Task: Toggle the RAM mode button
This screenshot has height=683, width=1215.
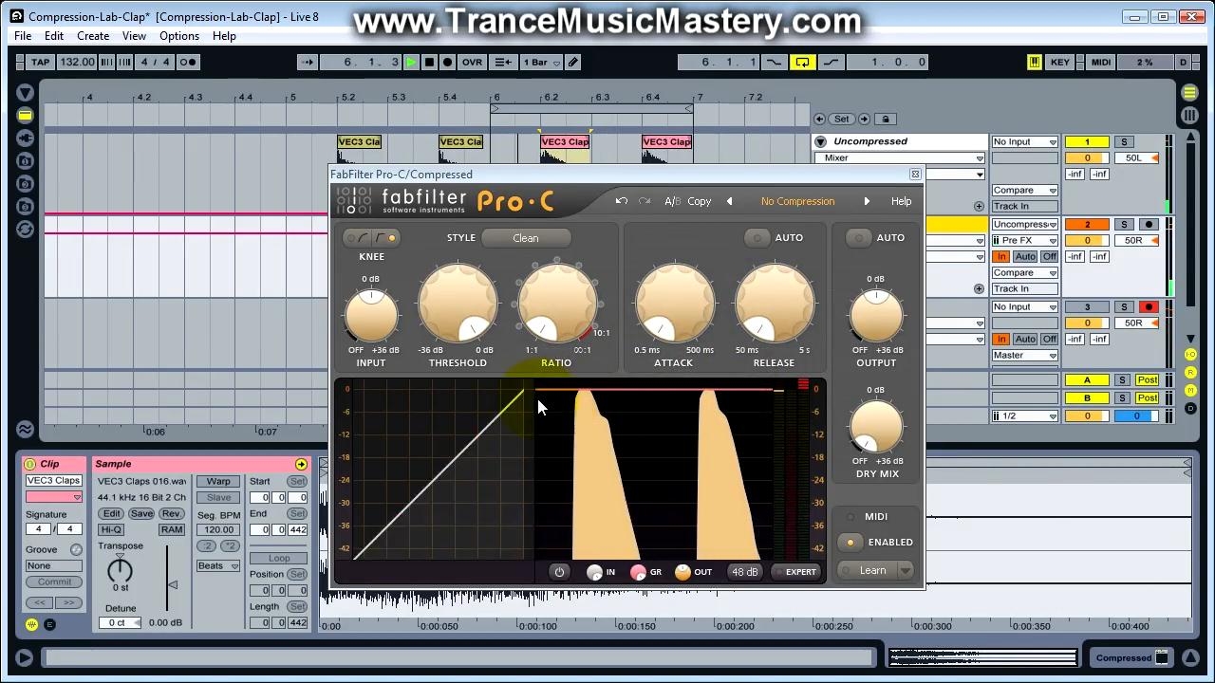Action: (x=172, y=530)
